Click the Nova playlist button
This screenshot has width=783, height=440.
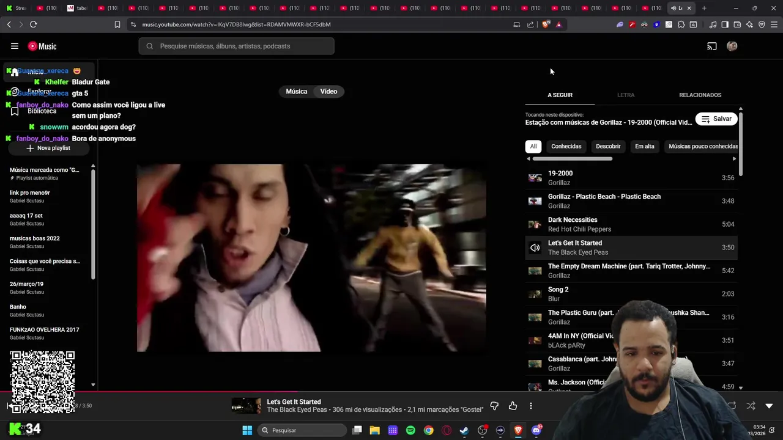tap(48, 148)
